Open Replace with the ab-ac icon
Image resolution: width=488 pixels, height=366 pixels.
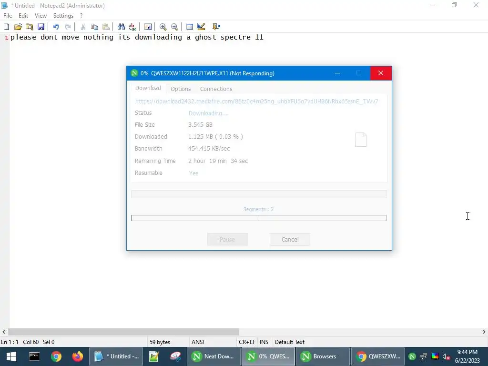132,27
